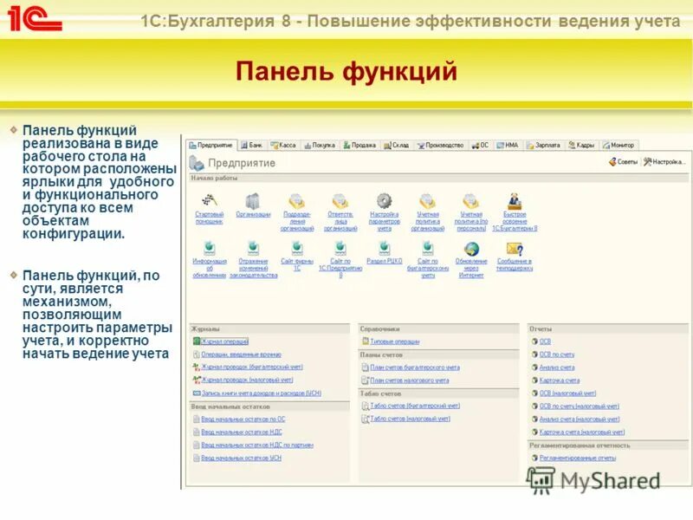Switch to the Зарплата tab

coord(545,145)
